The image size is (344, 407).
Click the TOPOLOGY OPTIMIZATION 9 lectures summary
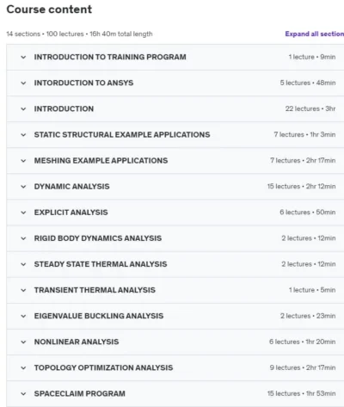pos(303,367)
